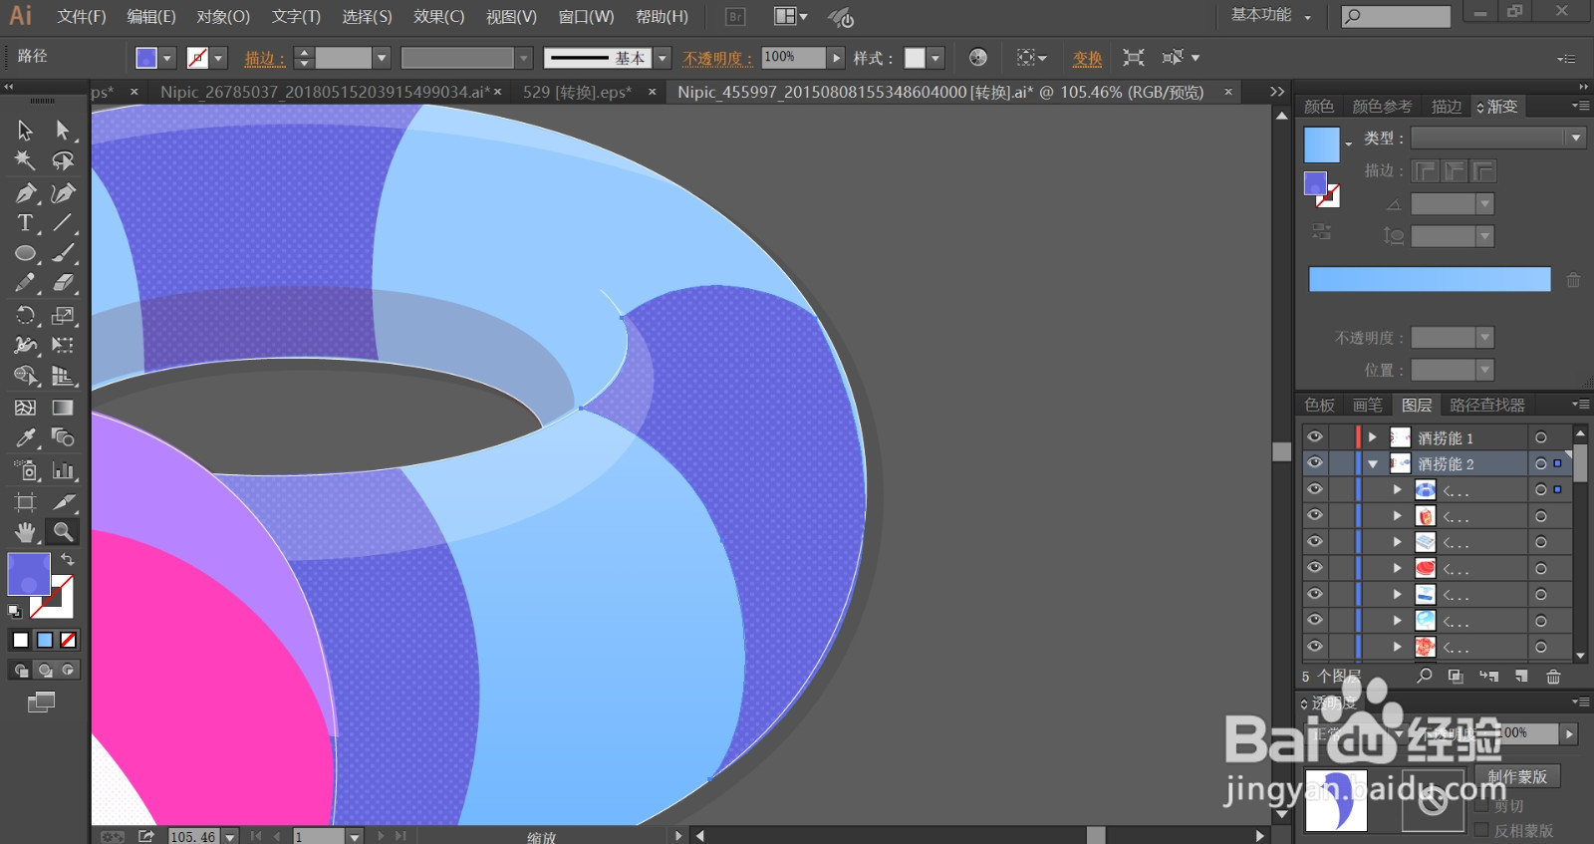Screen dimensions: 1594x844
Task: Click the opacity 100% input field
Action: pyautogui.click(x=793, y=58)
